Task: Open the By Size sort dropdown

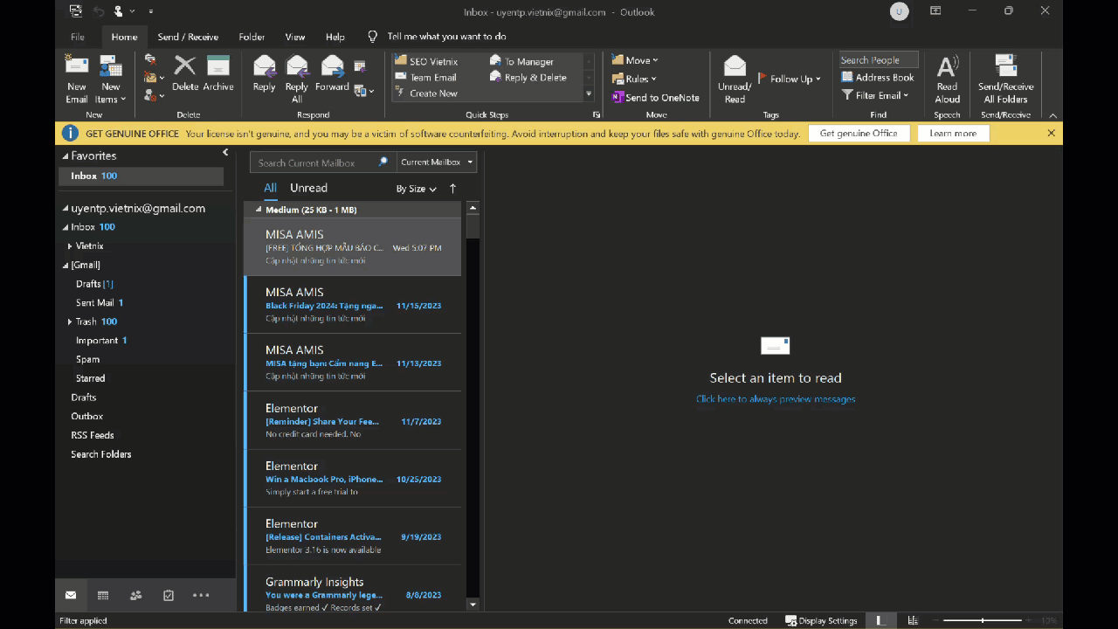Action: coord(416,189)
